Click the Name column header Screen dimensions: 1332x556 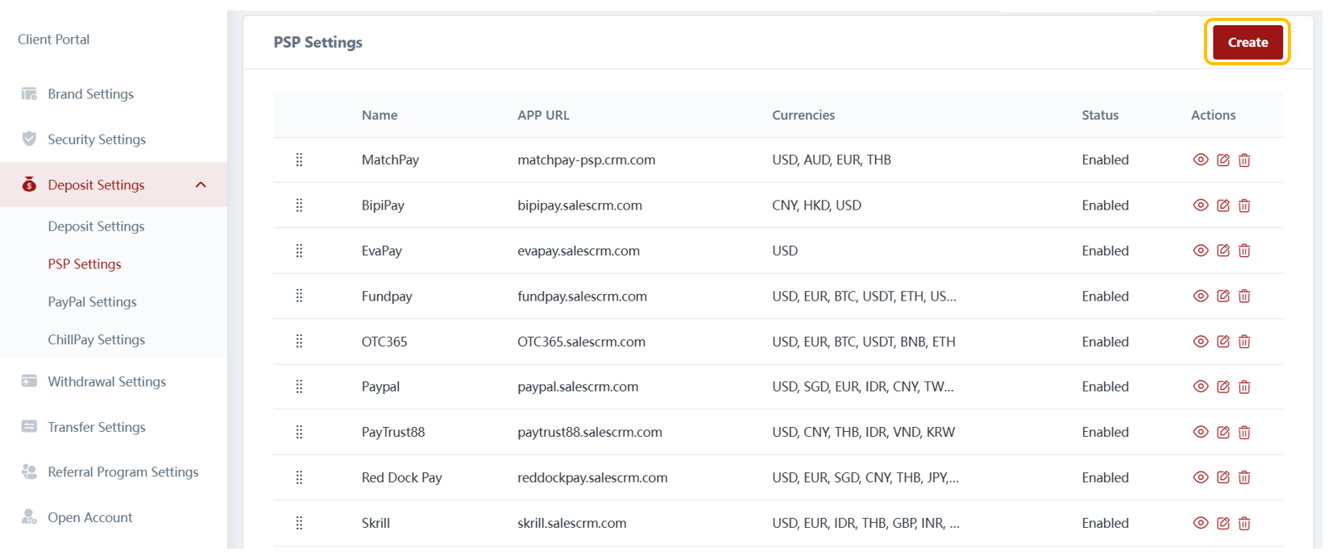[x=380, y=115]
